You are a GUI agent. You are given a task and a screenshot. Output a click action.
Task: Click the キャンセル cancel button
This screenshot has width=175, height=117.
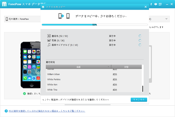[139, 100]
